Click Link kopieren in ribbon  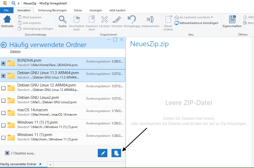(29, 23)
